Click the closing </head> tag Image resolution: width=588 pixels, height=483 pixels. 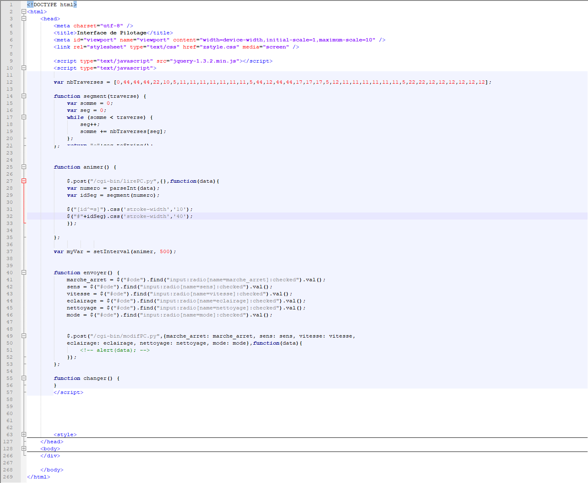(52, 442)
